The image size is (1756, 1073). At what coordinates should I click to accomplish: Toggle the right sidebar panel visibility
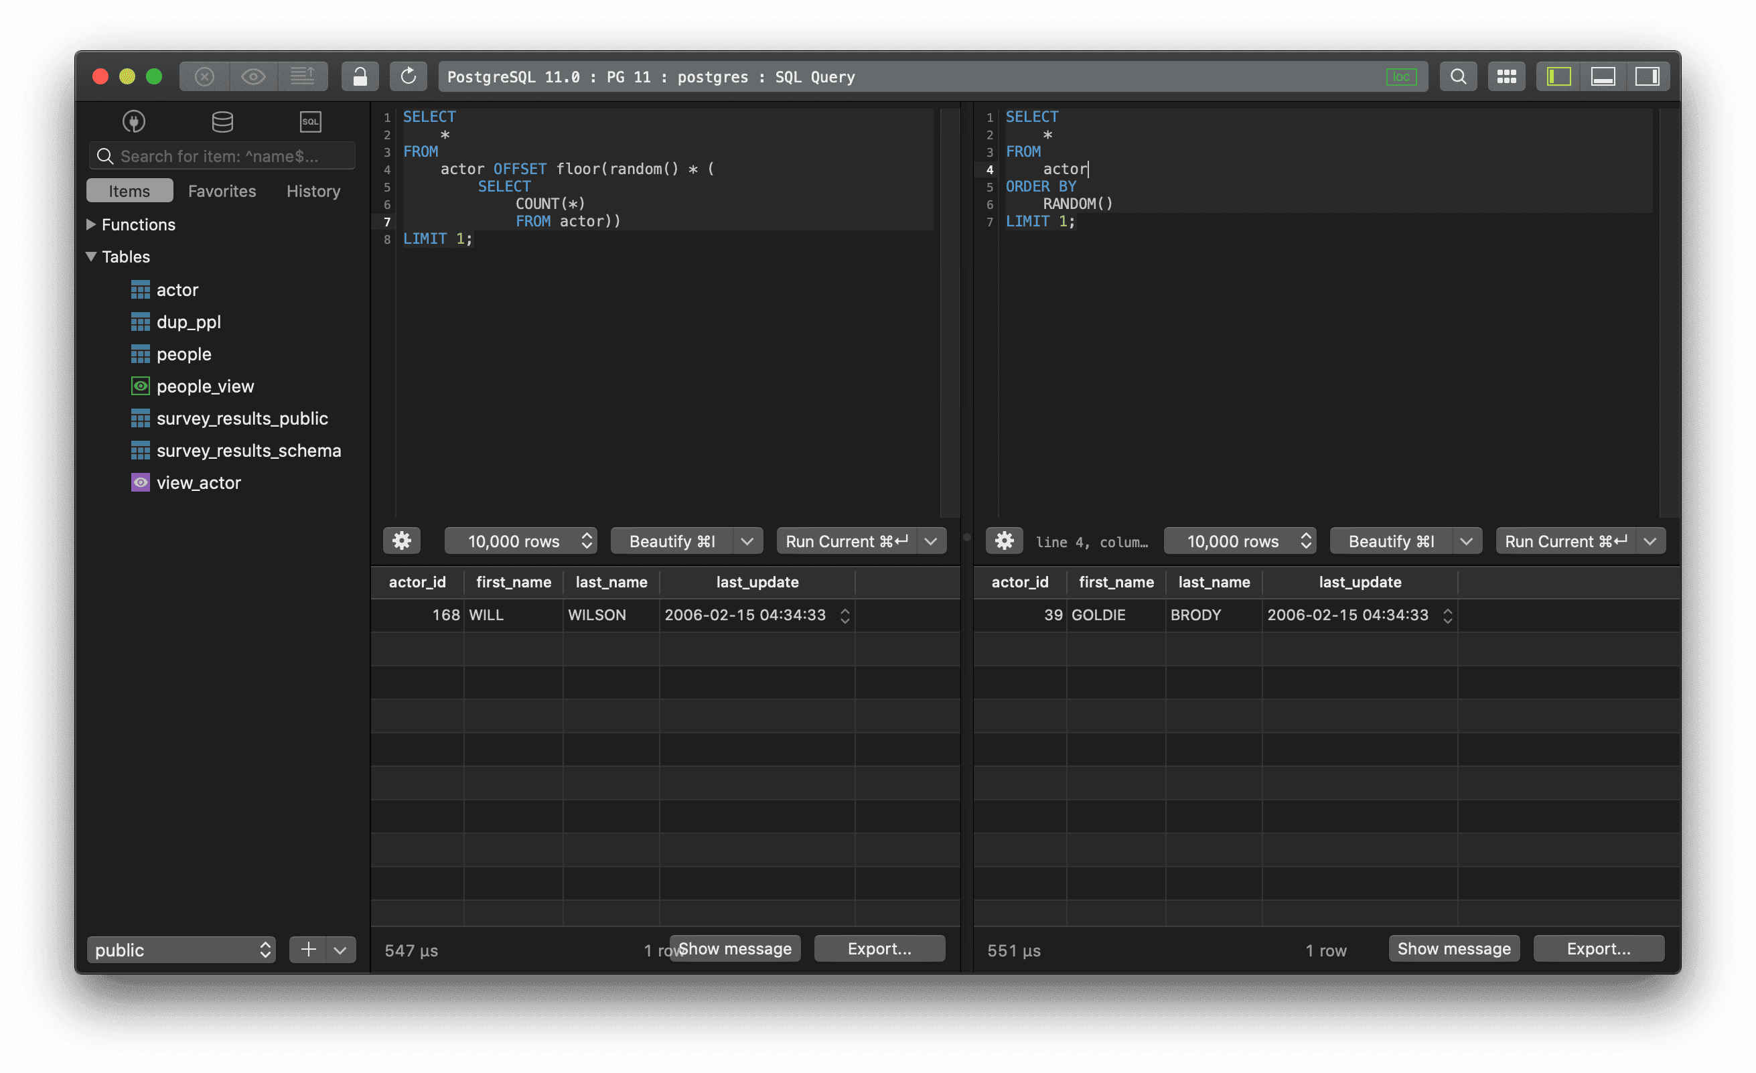1648,76
